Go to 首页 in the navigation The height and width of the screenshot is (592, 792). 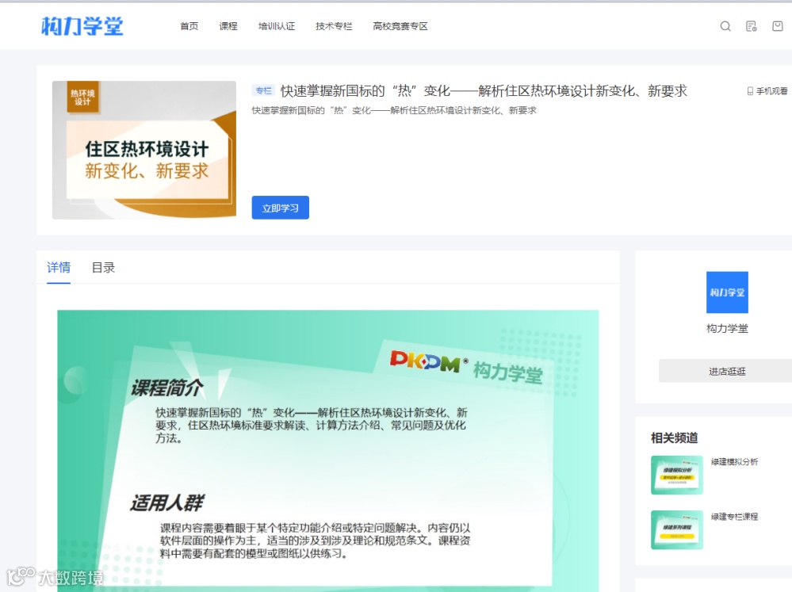tap(189, 26)
